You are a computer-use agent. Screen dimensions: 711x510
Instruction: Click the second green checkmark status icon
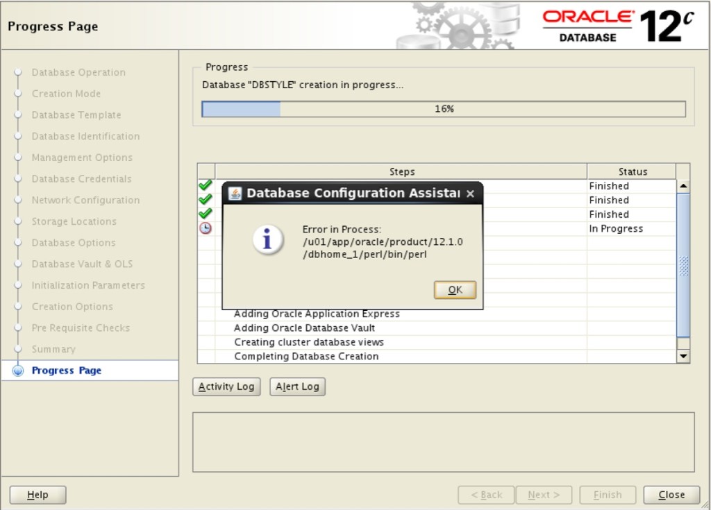[206, 199]
